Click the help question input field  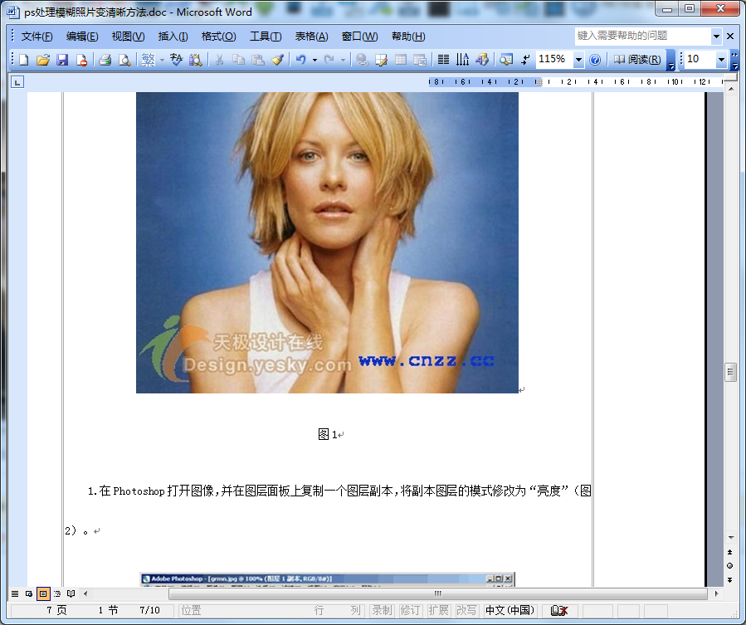(643, 37)
